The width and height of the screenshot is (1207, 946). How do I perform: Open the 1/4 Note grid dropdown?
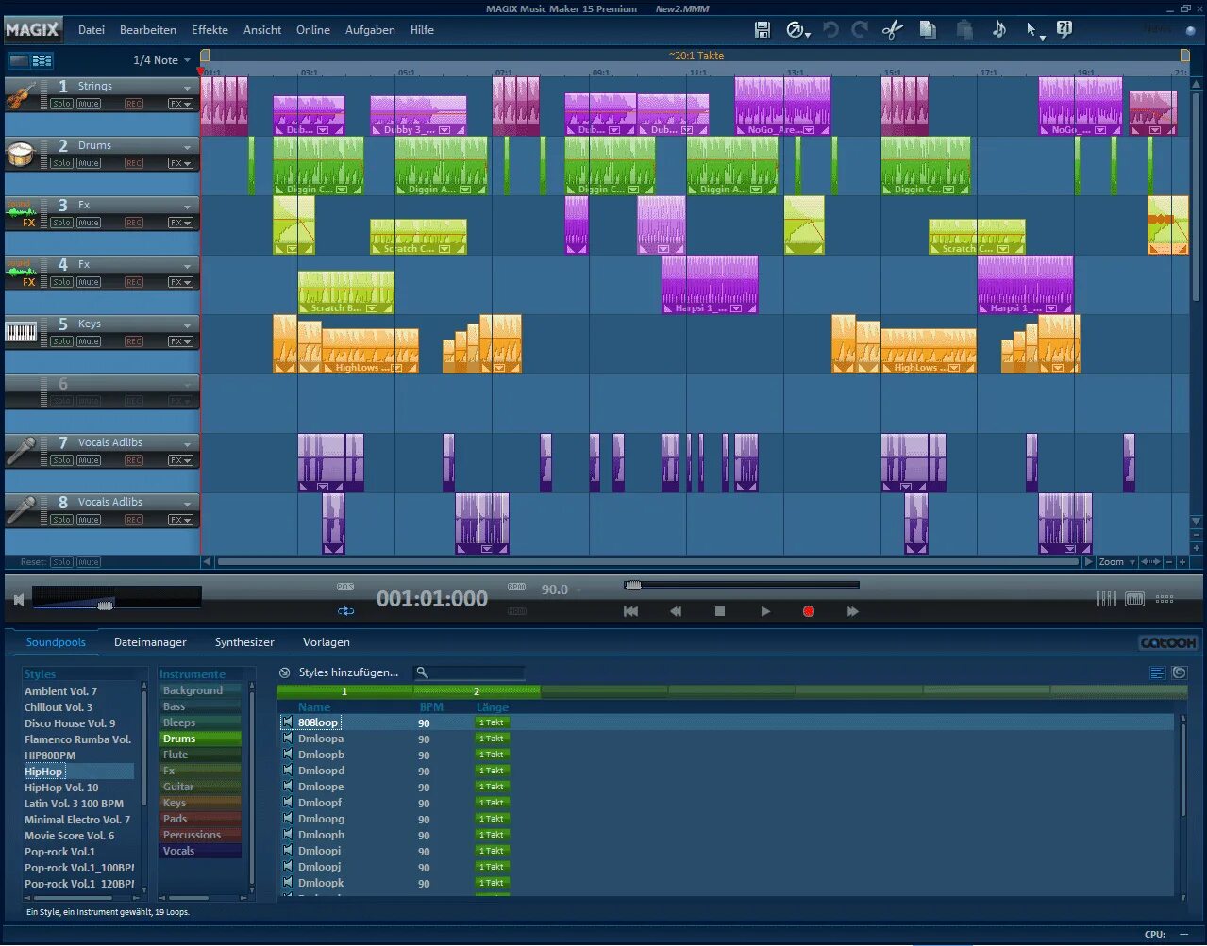(162, 60)
